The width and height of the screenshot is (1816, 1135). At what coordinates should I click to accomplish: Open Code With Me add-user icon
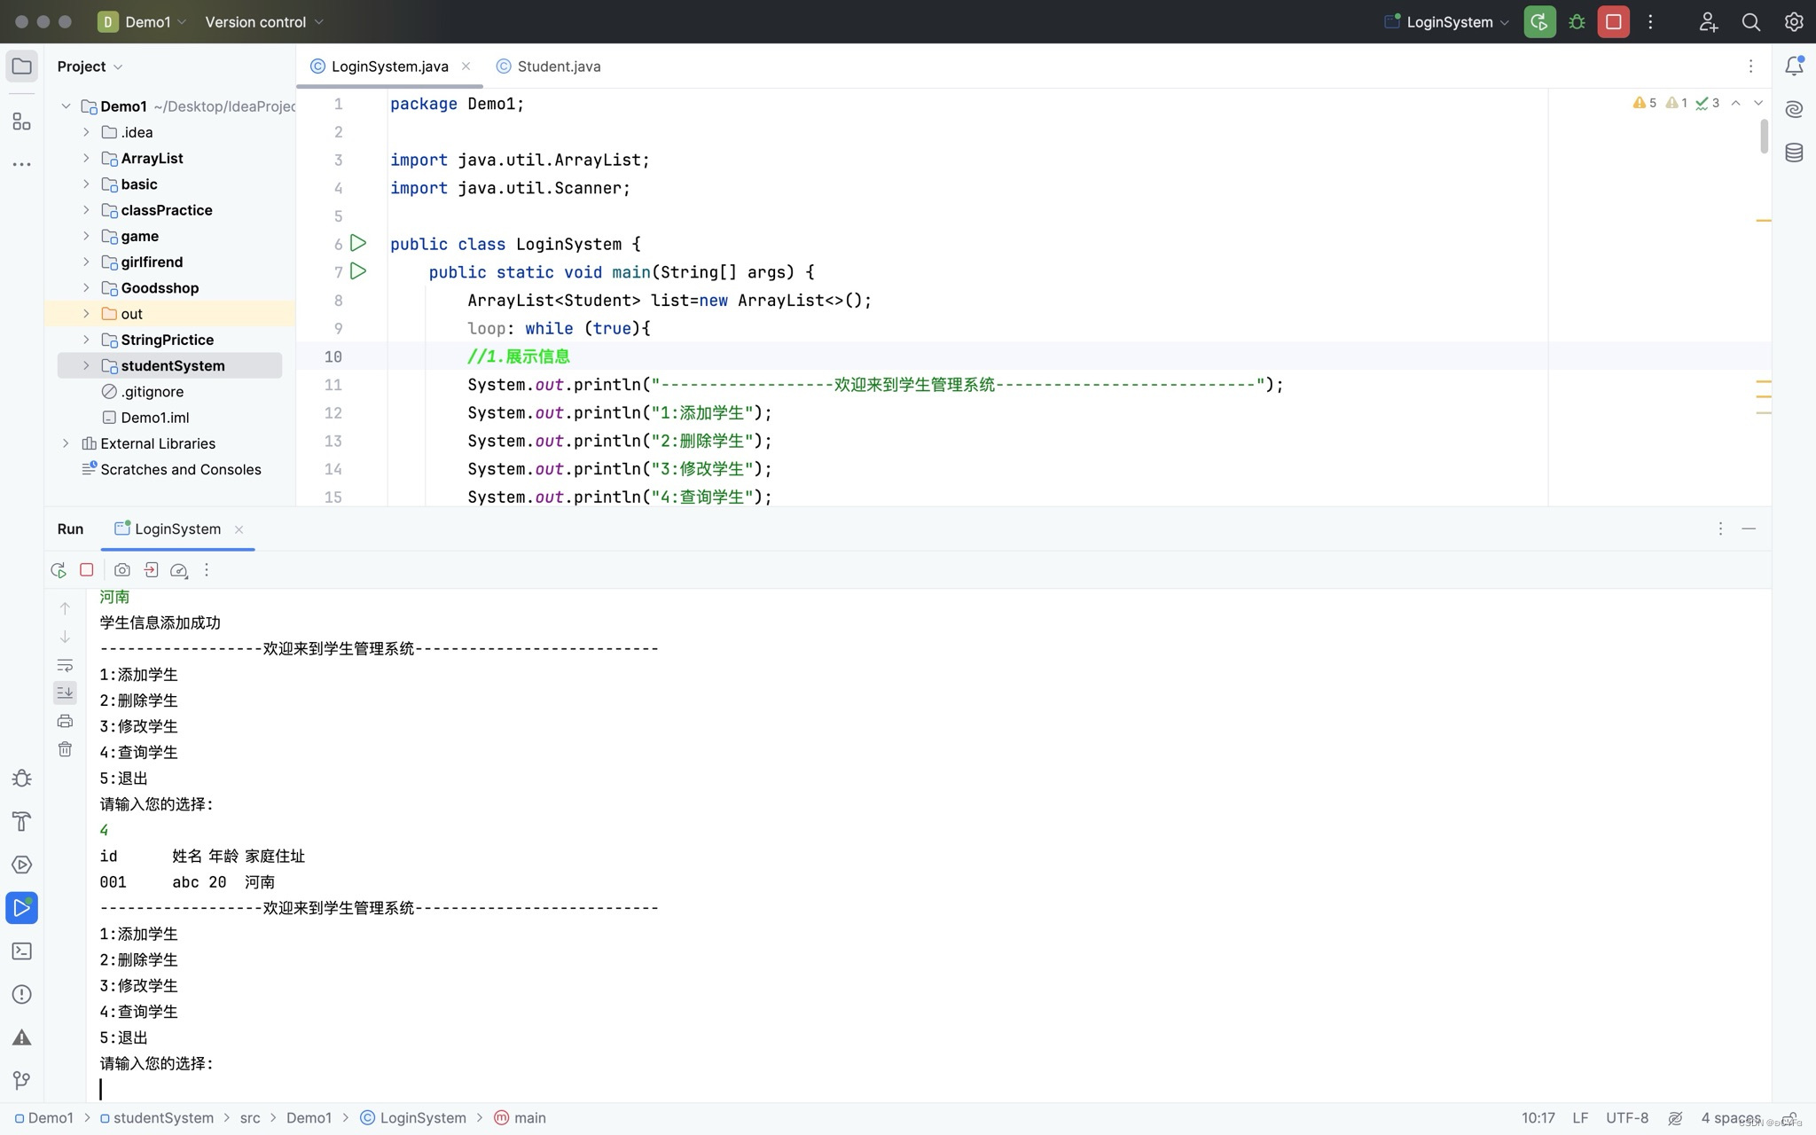point(1708,22)
